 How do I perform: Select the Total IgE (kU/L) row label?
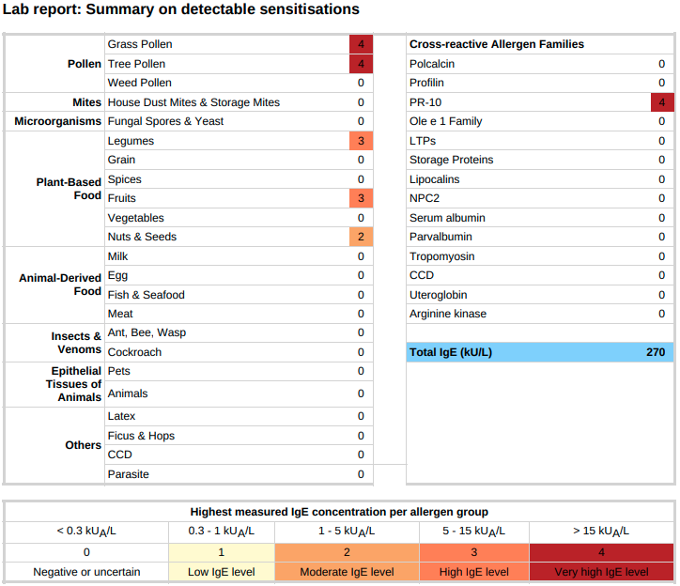coord(451,352)
